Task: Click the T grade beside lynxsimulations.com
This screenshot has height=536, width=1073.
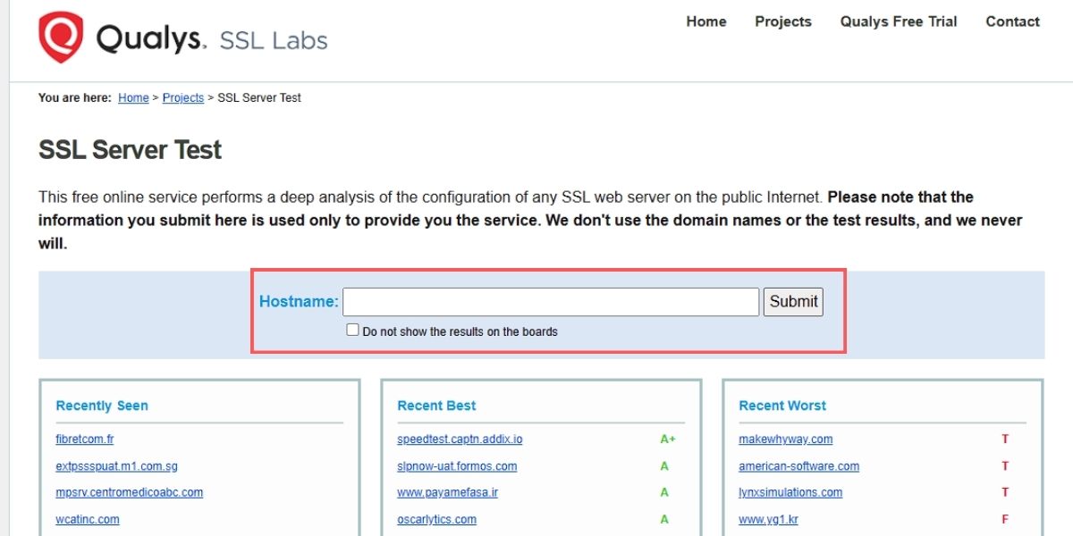Action: point(1005,492)
